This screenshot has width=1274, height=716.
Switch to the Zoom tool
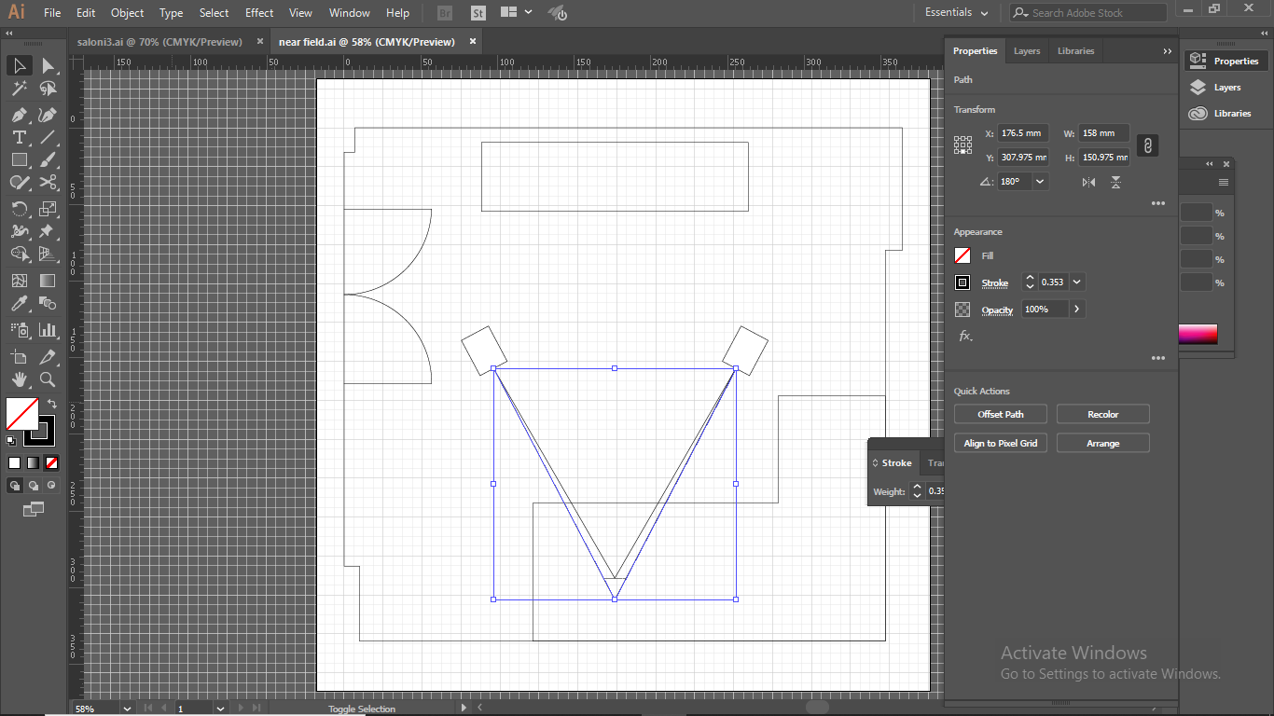48,379
